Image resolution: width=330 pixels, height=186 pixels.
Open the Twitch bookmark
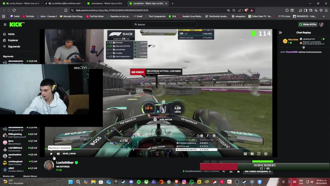pos(15,16)
